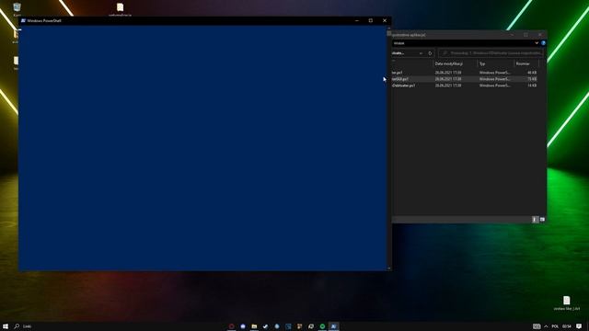Click the white checkmark icon in the taskbar
The image size is (589, 331).
(x=266, y=326)
